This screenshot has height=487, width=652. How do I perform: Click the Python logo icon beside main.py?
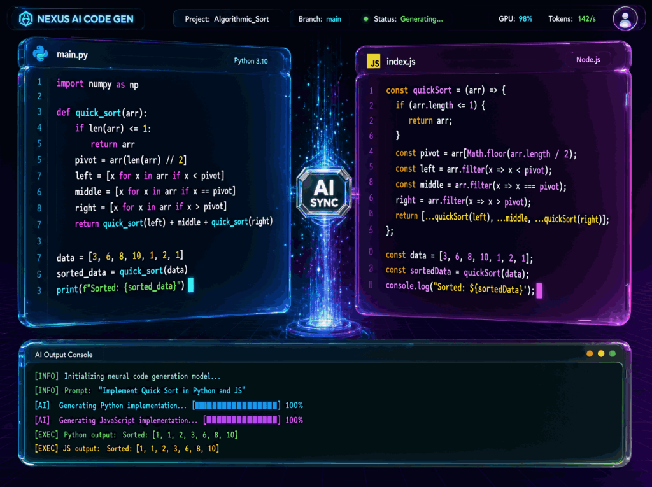click(40, 53)
